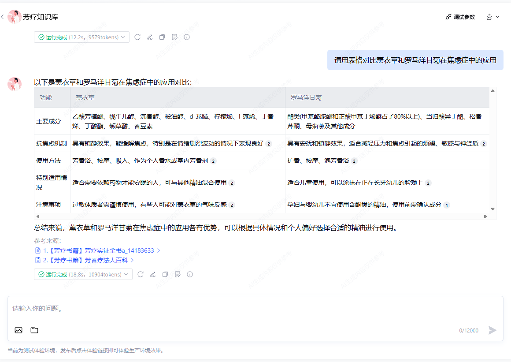This screenshot has height=362, width=511.
Task: Open reference 芳疗实证全书a_14183633
Action: point(98,250)
